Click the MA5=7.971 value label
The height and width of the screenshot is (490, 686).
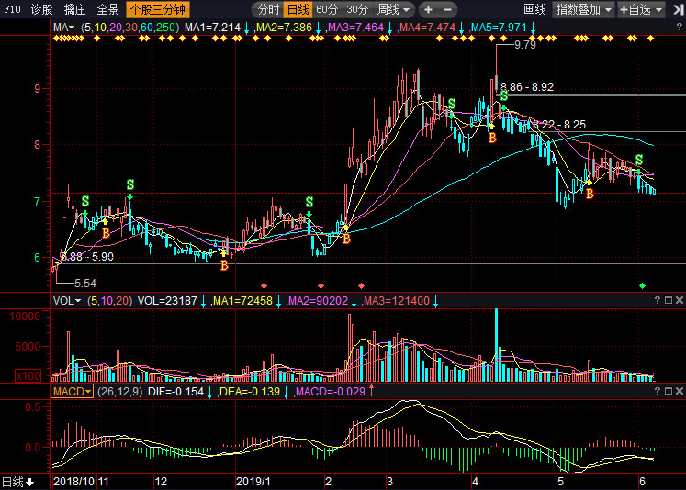click(x=499, y=28)
